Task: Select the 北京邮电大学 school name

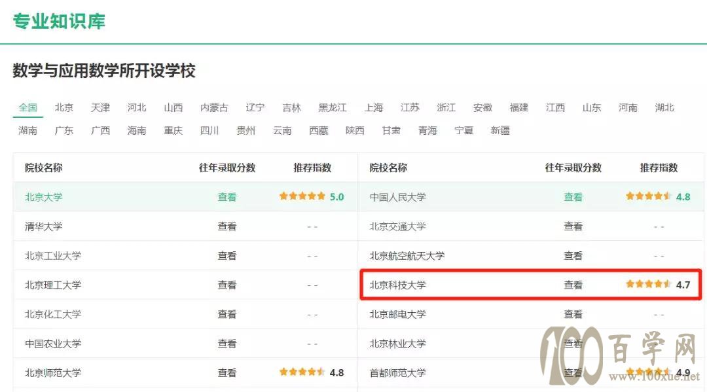Action: 398,314
